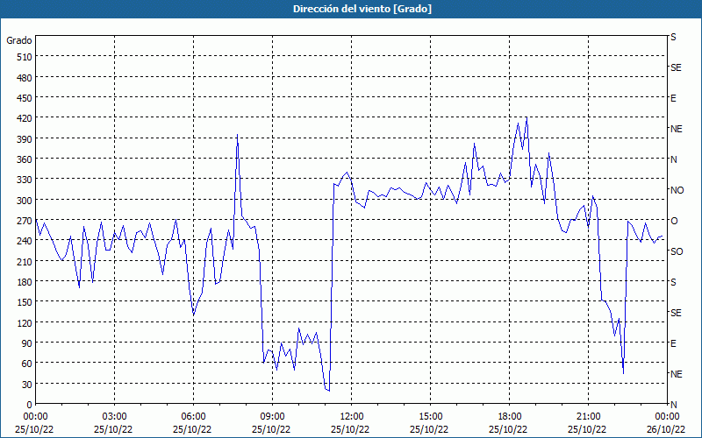The image size is (702, 438).
Task: Click the 210 degree axis label
Action: coord(25,261)
